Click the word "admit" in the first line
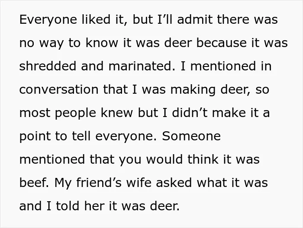The height and width of the screenshot is (228, 303). pos(195,19)
